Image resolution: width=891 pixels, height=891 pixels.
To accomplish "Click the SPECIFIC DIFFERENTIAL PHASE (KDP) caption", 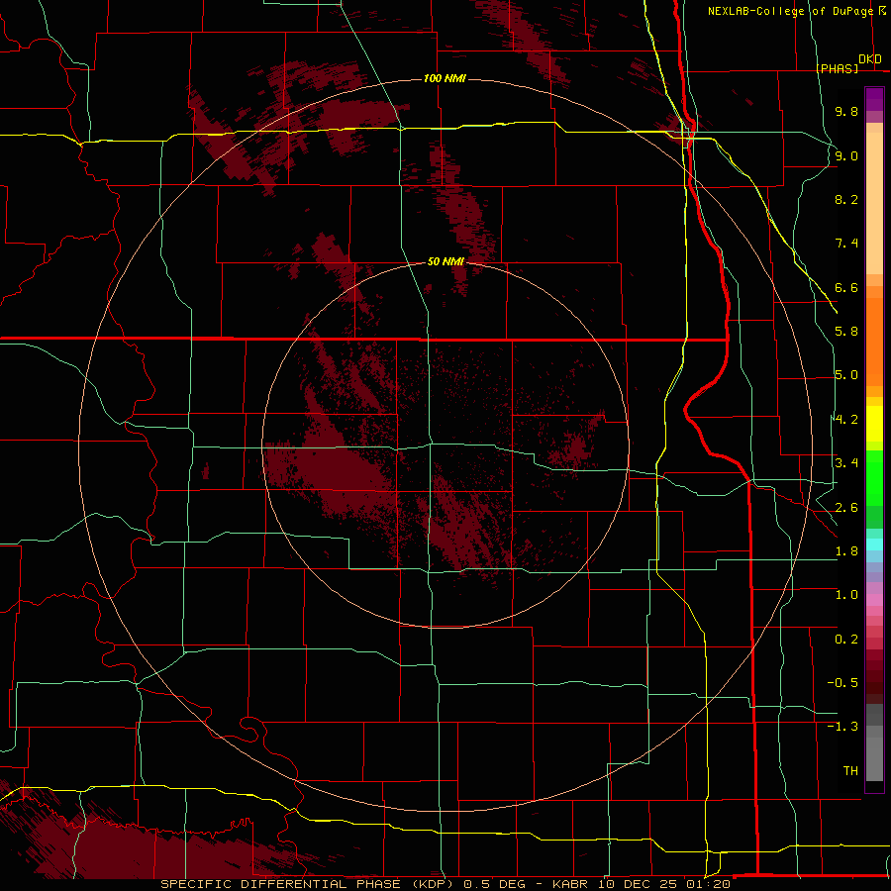I will (308, 884).
